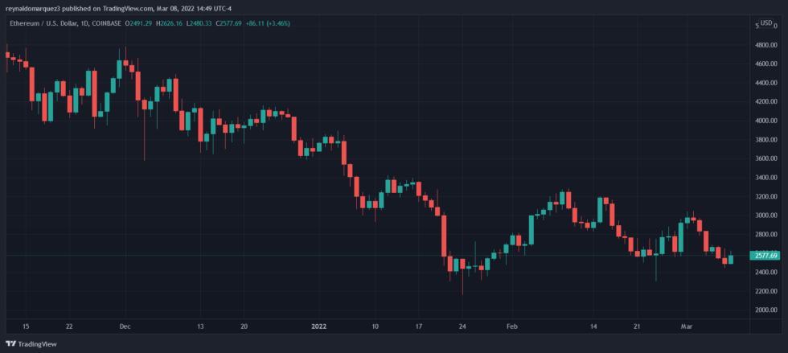Click the last green candle on the chart

point(731,259)
